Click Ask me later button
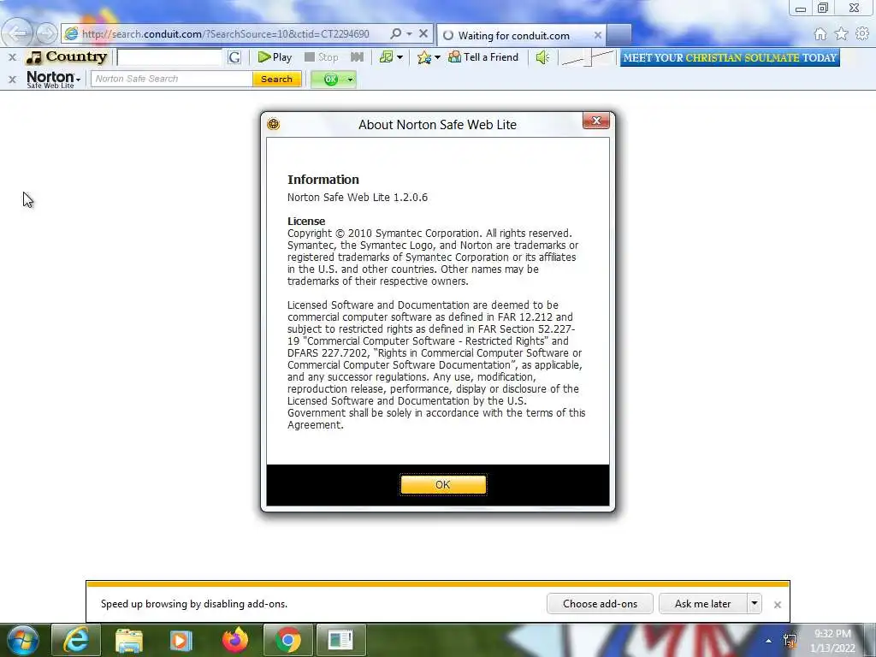Screen dimensions: 876x657 (703, 603)
